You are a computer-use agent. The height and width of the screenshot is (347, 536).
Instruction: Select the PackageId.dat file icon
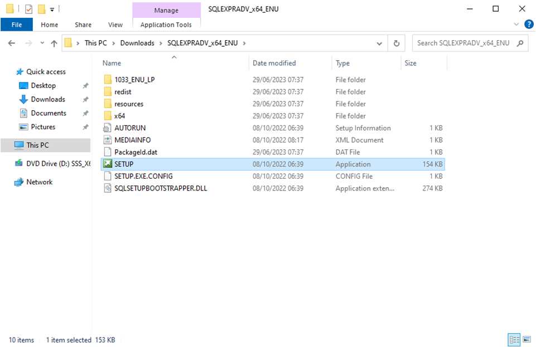(107, 152)
